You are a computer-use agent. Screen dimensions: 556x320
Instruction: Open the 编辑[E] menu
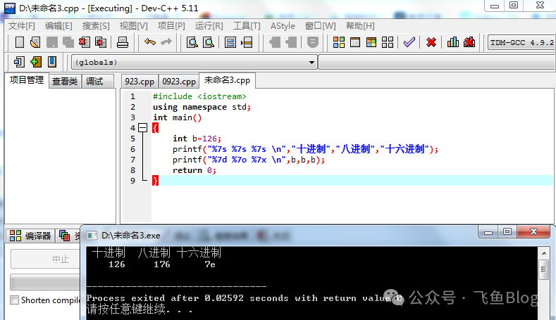click(x=58, y=26)
